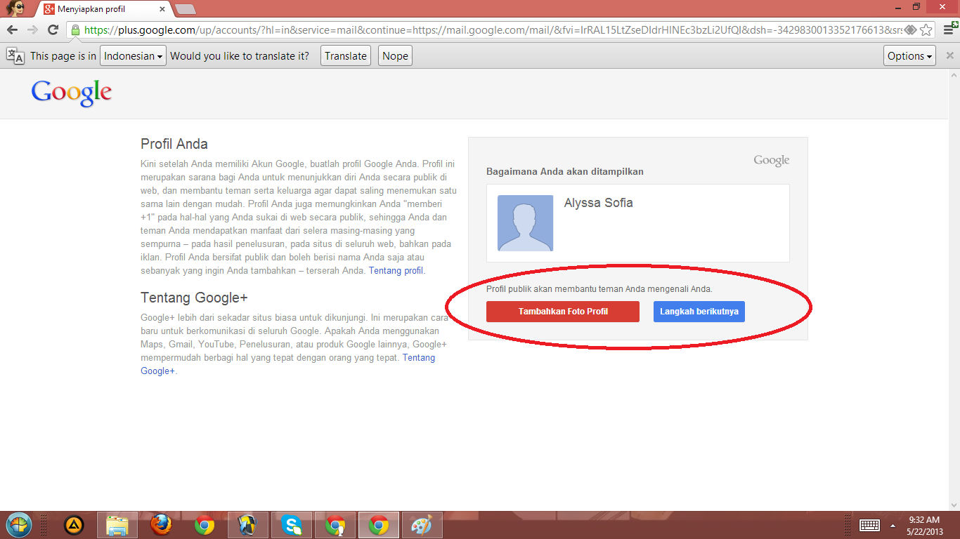Go back with the browser back arrow
Image resolution: width=960 pixels, height=539 pixels.
click(12, 29)
